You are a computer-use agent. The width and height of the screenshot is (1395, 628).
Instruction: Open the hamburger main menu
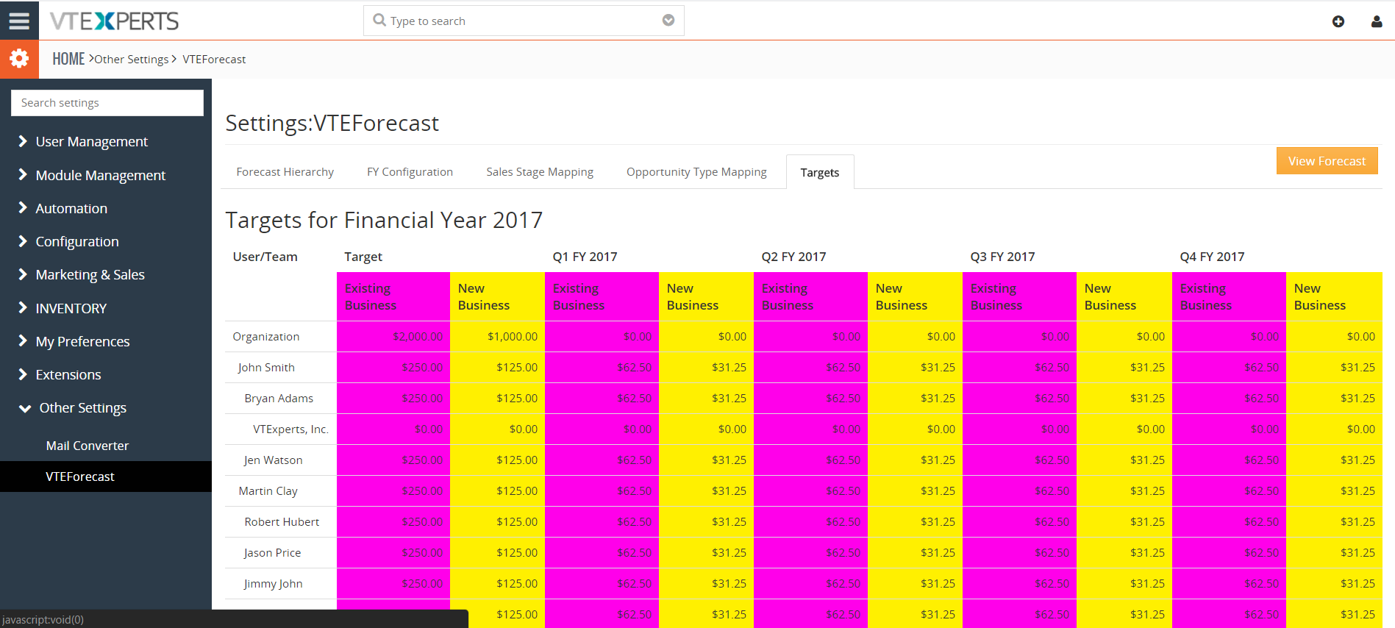pos(19,21)
